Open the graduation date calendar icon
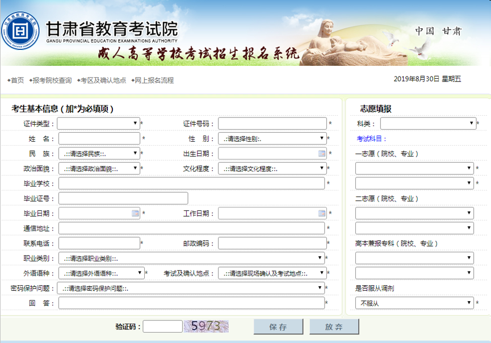This screenshot has width=491, height=343. tap(135, 213)
